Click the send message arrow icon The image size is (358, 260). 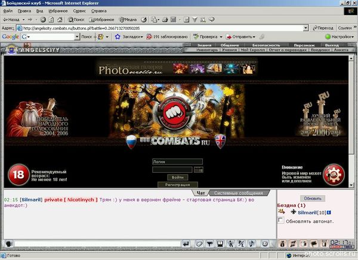(x=186, y=244)
